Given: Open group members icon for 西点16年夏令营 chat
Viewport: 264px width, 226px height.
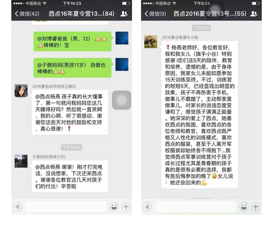Looking at the screenshot, I should tap(124, 14).
